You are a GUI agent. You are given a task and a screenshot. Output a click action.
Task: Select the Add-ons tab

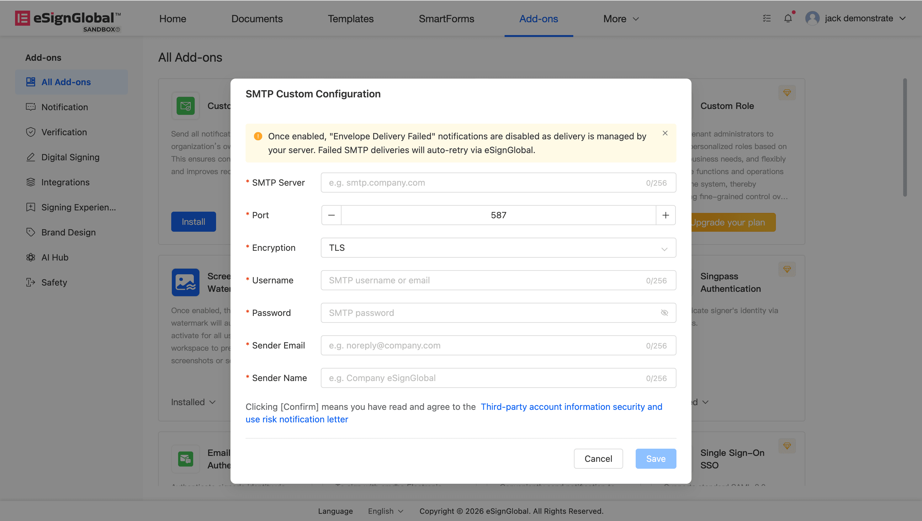coord(538,18)
